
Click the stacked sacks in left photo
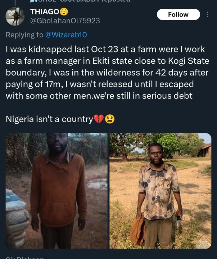(x=17, y=219)
